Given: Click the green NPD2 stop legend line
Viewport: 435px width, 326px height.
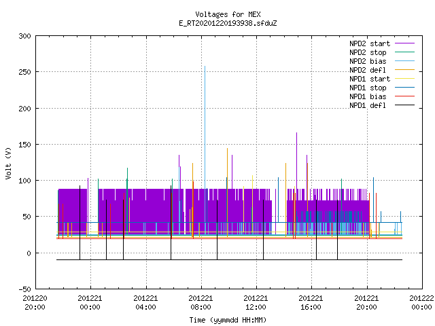Looking at the screenshot, I should pos(404,52).
